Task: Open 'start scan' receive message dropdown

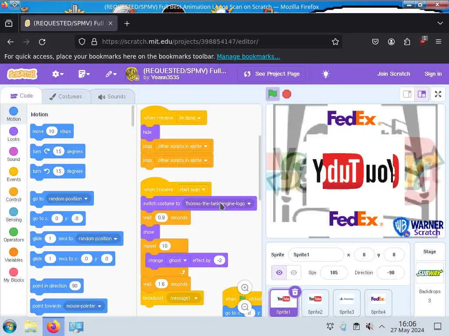Action: (192, 189)
